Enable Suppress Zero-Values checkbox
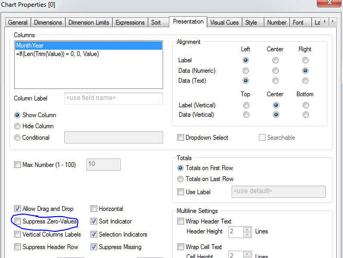This screenshot has height=258, width=343. (17, 221)
